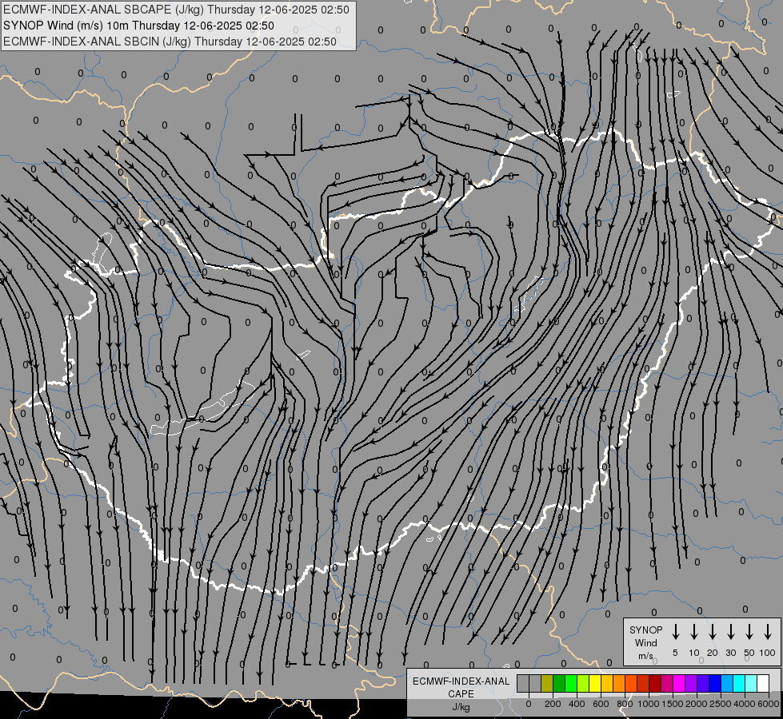Click the 4000 tick label on the CAPE scale
Screen dimensions: 783x719
pos(744,704)
